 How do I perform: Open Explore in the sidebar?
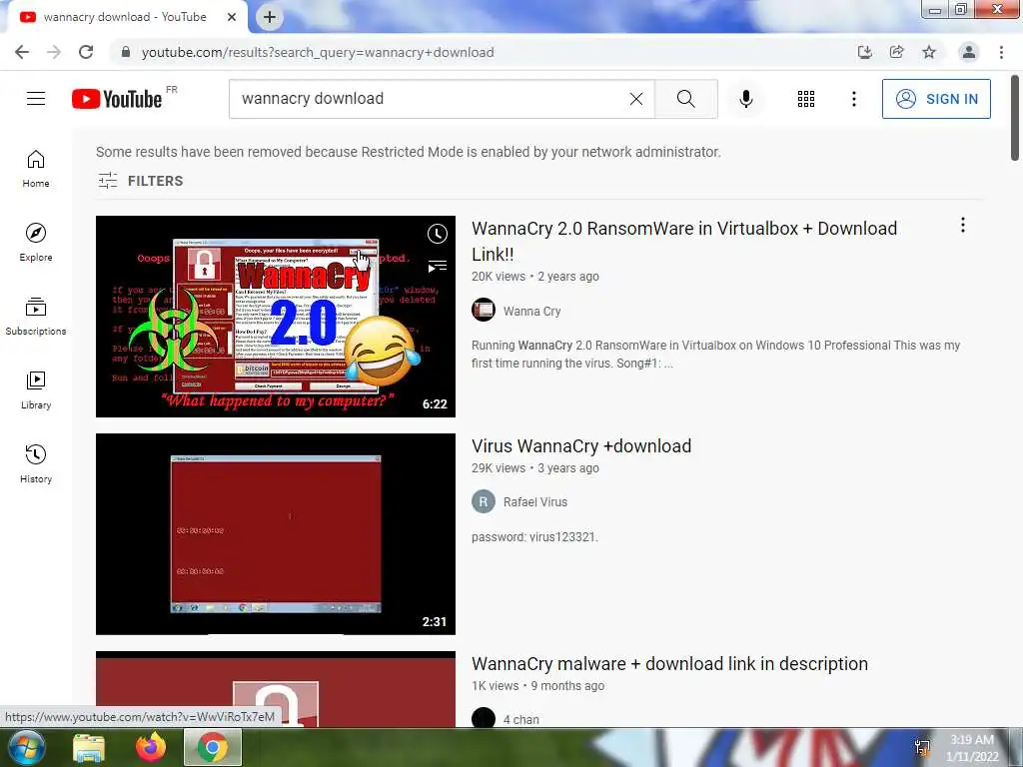click(x=36, y=243)
